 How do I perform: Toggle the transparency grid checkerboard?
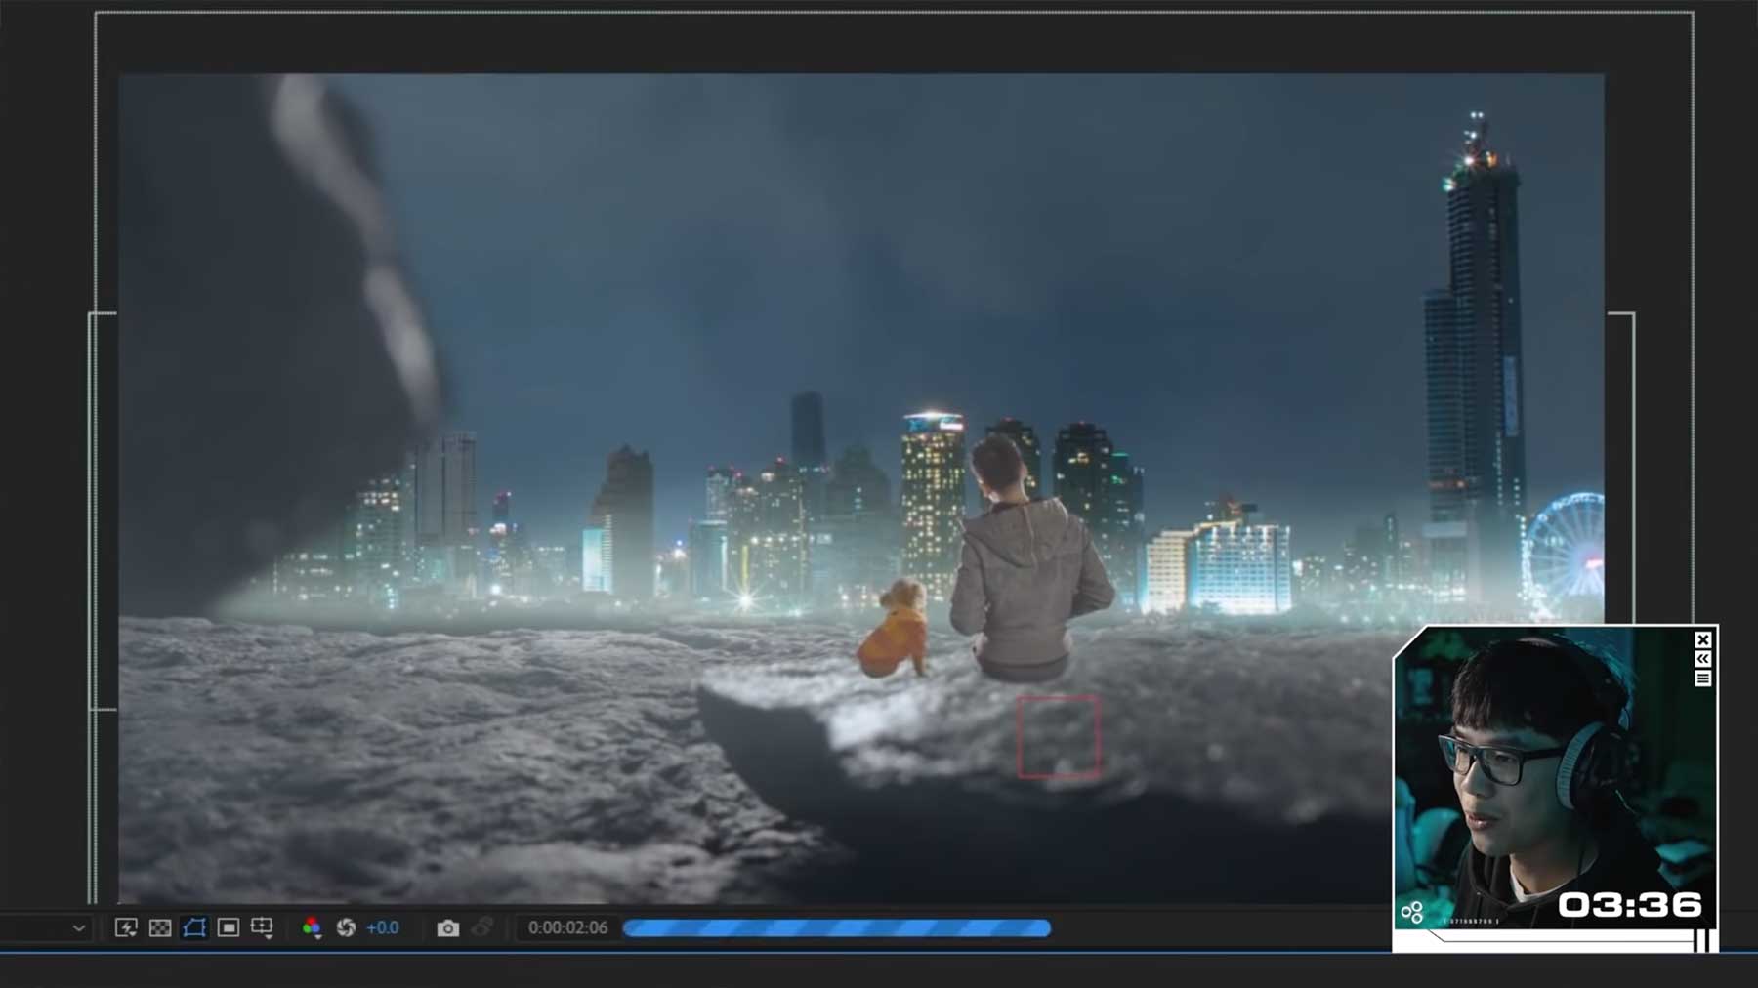pos(160,927)
